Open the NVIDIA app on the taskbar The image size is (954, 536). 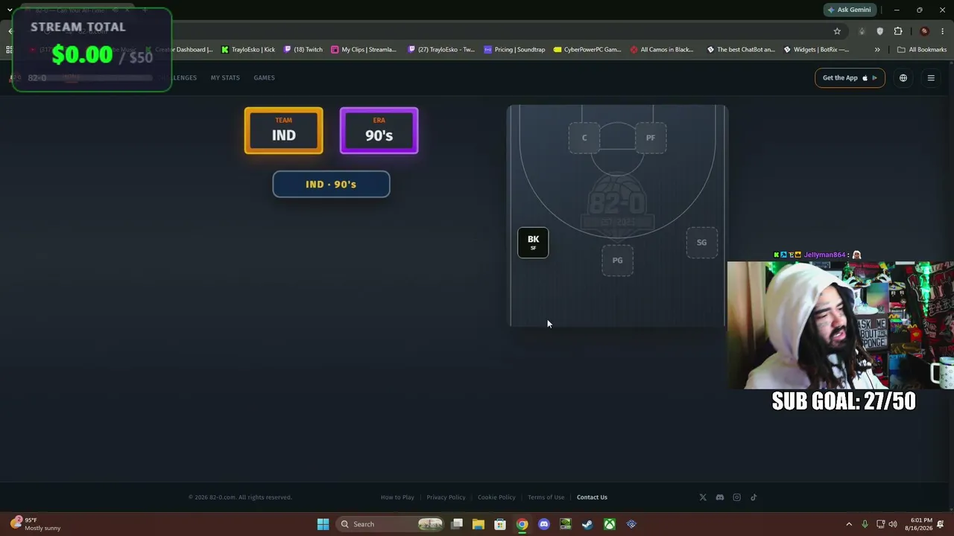566,524
